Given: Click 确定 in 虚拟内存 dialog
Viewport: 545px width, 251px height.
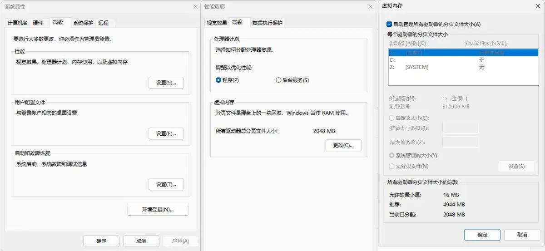Looking at the screenshot, I should (482, 235).
